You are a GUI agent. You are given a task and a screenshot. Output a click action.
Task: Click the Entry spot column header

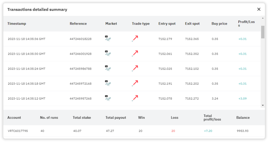point(167,24)
